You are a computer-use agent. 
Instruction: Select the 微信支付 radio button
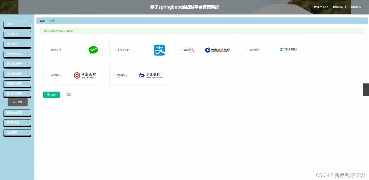[x=48, y=50]
